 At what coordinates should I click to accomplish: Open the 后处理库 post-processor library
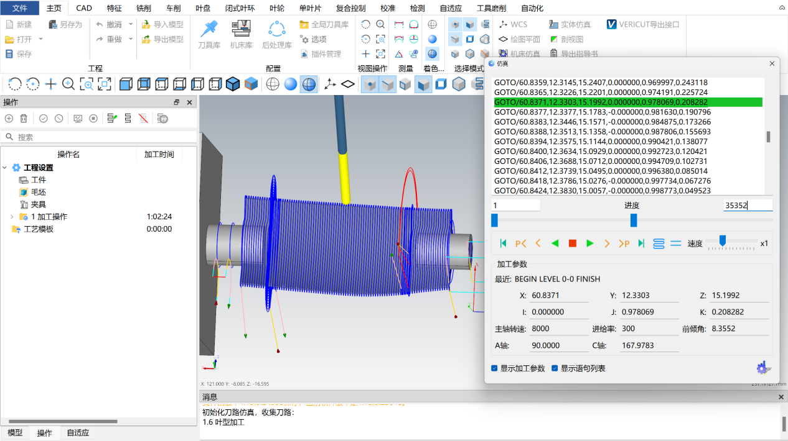(276, 34)
